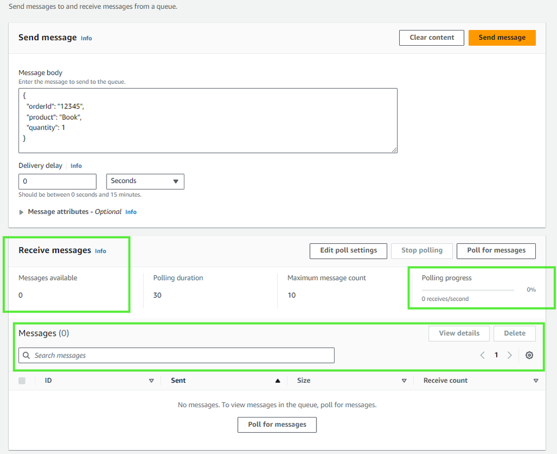Open the Info link beside Receive messages

click(x=100, y=251)
